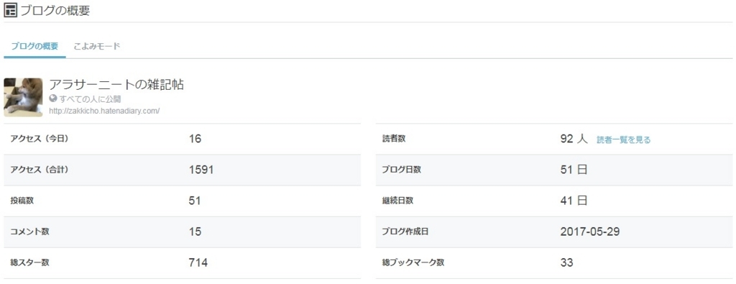The width and height of the screenshot is (736, 284).
Task: Click the ブログの概要 page heading
Action: pos(55,11)
